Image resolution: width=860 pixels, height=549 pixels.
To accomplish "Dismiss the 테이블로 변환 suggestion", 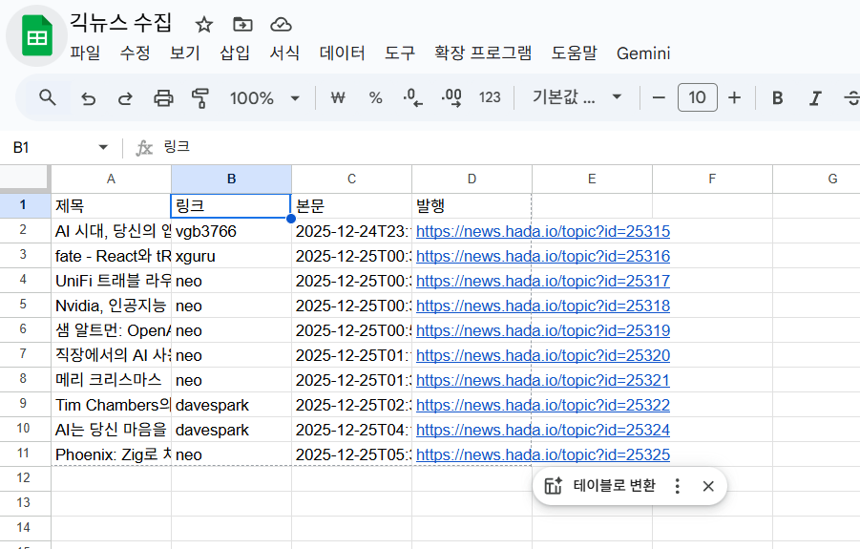I will pyautogui.click(x=708, y=486).
